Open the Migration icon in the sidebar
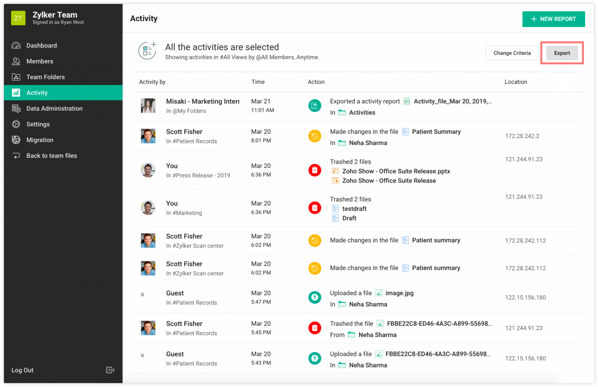This screenshot has width=598, height=387. click(16, 140)
